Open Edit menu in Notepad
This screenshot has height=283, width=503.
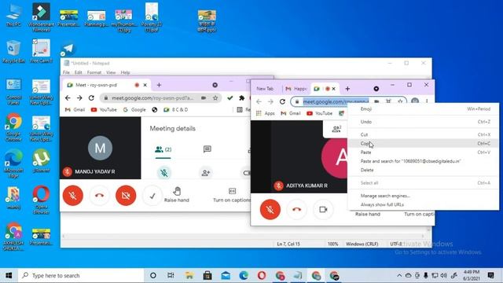79,72
